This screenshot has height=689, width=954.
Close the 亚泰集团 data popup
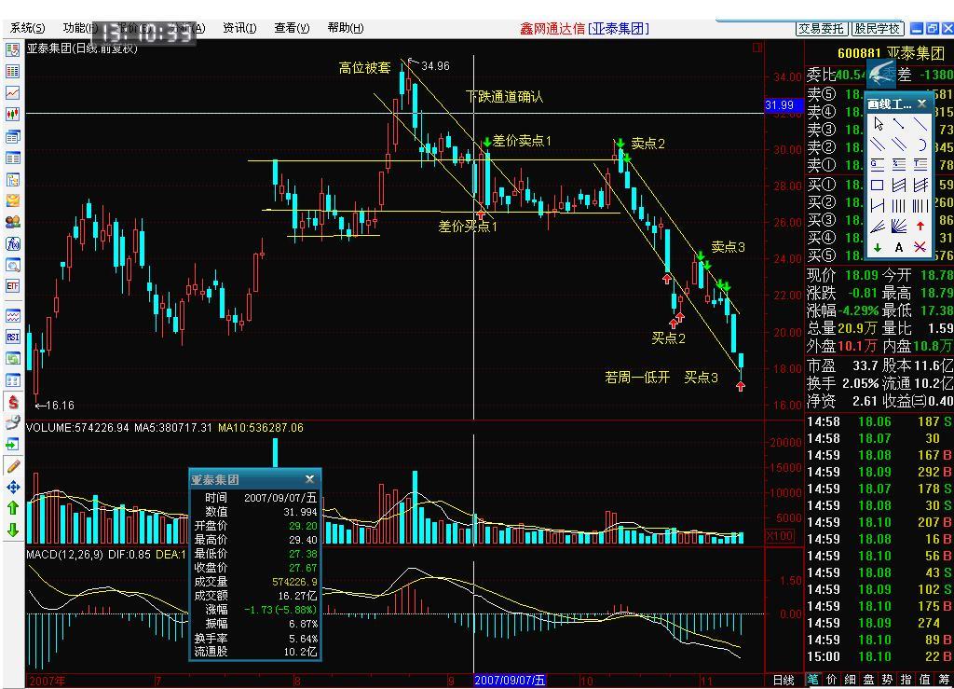coord(309,479)
